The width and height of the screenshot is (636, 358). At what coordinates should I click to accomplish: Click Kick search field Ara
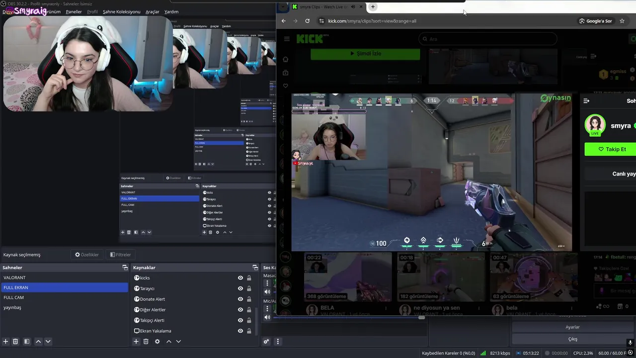point(487,39)
